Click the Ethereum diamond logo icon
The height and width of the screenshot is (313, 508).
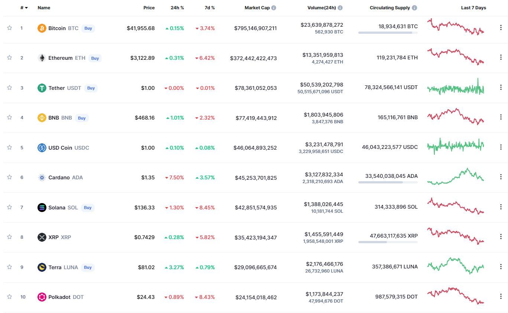coord(42,58)
